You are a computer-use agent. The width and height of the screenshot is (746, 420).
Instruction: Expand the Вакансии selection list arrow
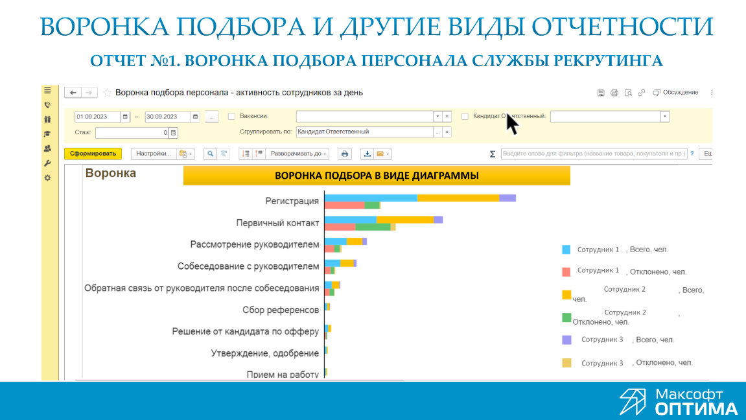[437, 116]
